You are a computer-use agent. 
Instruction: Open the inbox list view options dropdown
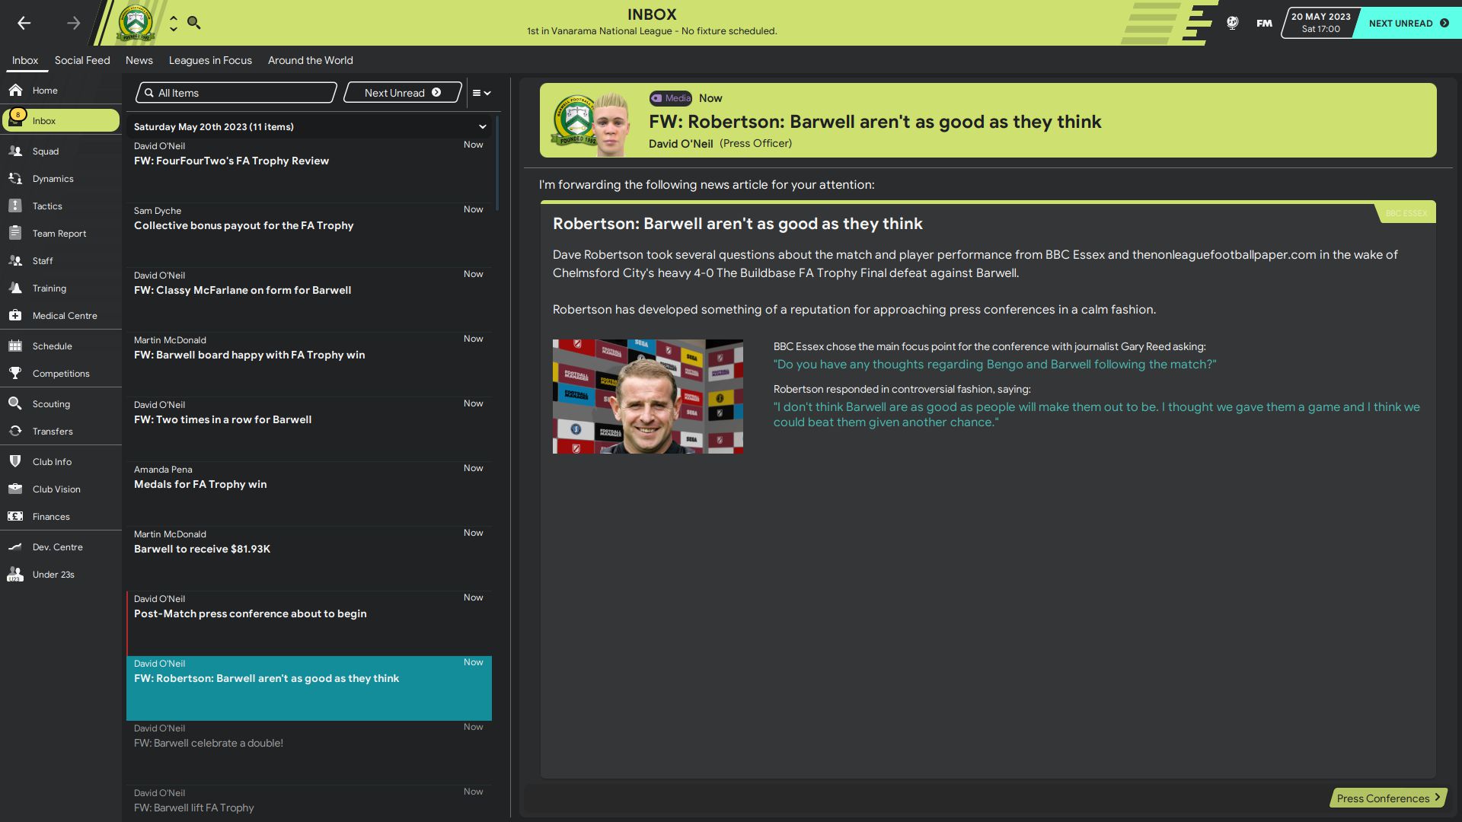(x=481, y=93)
